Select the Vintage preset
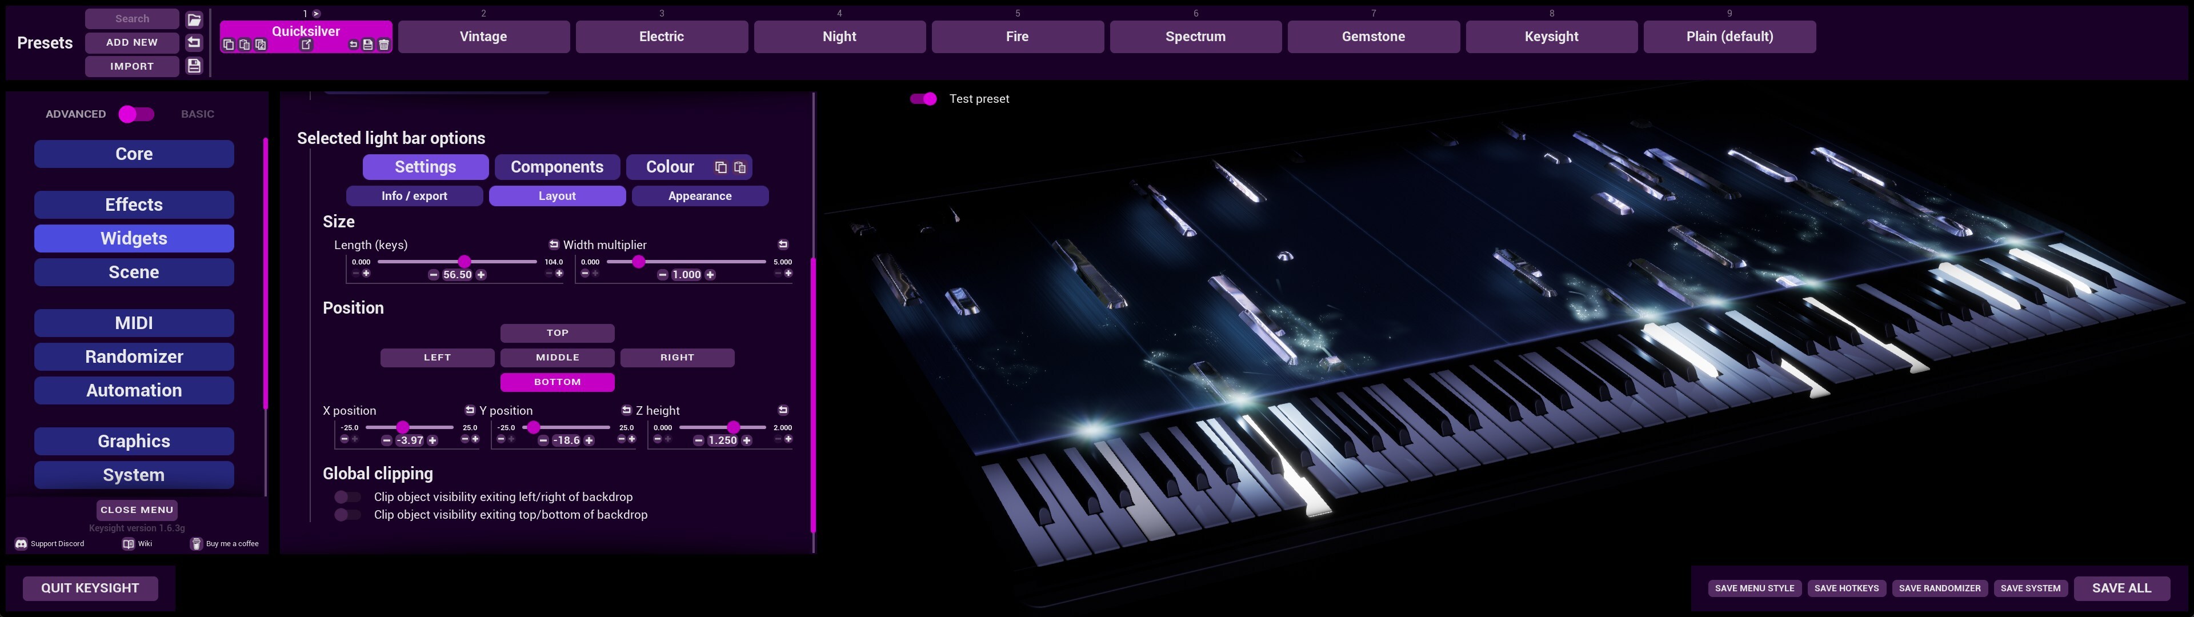Image resolution: width=2194 pixels, height=617 pixels. point(483,37)
